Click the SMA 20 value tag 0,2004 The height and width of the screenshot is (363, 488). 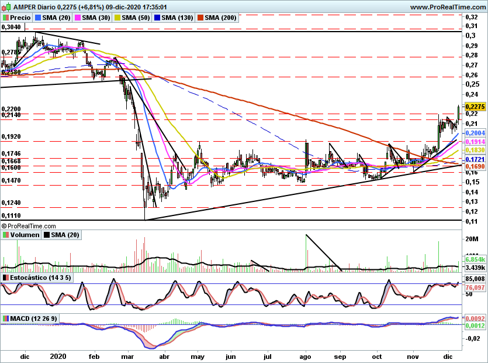pos(475,133)
